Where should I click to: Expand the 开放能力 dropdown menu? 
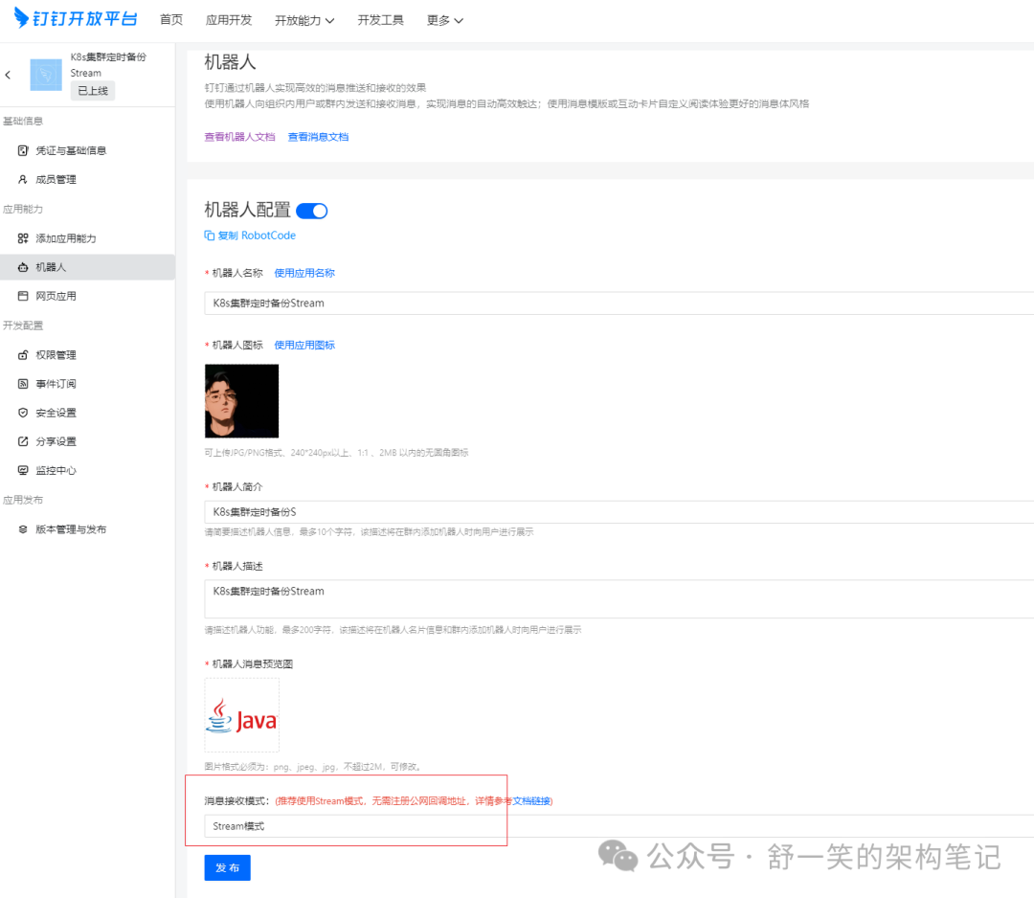pyautogui.click(x=304, y=20)
